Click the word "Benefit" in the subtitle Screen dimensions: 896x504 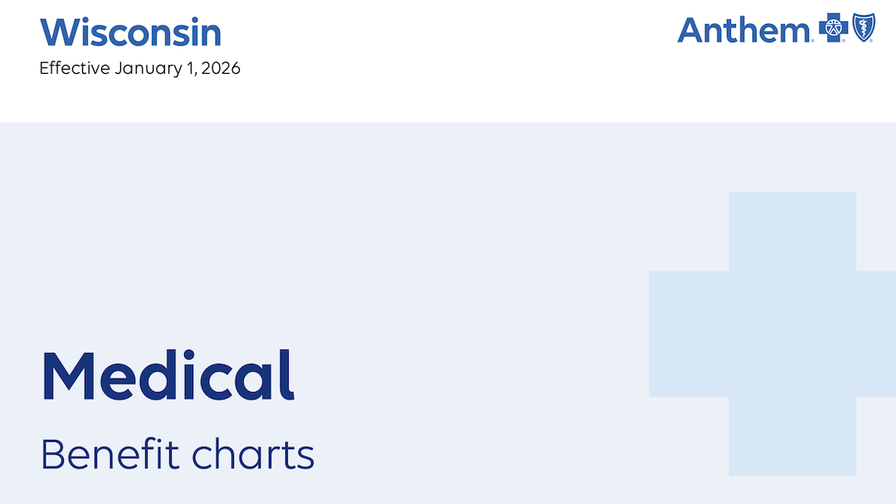click(x=110, y=454)
